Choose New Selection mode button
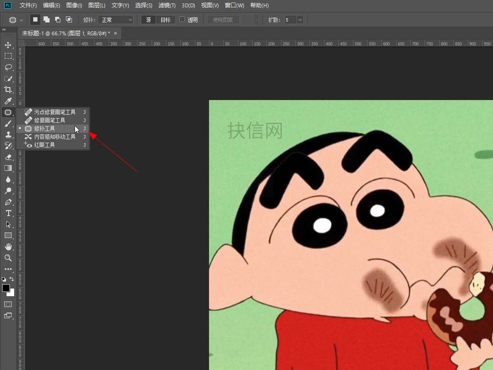Screen dimensions: 493x370 pos(35,20)
